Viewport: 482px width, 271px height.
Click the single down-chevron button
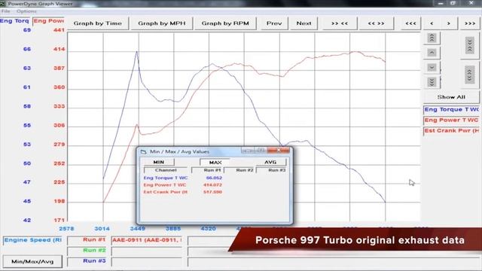pyautogui.click(x=432, y=68)
